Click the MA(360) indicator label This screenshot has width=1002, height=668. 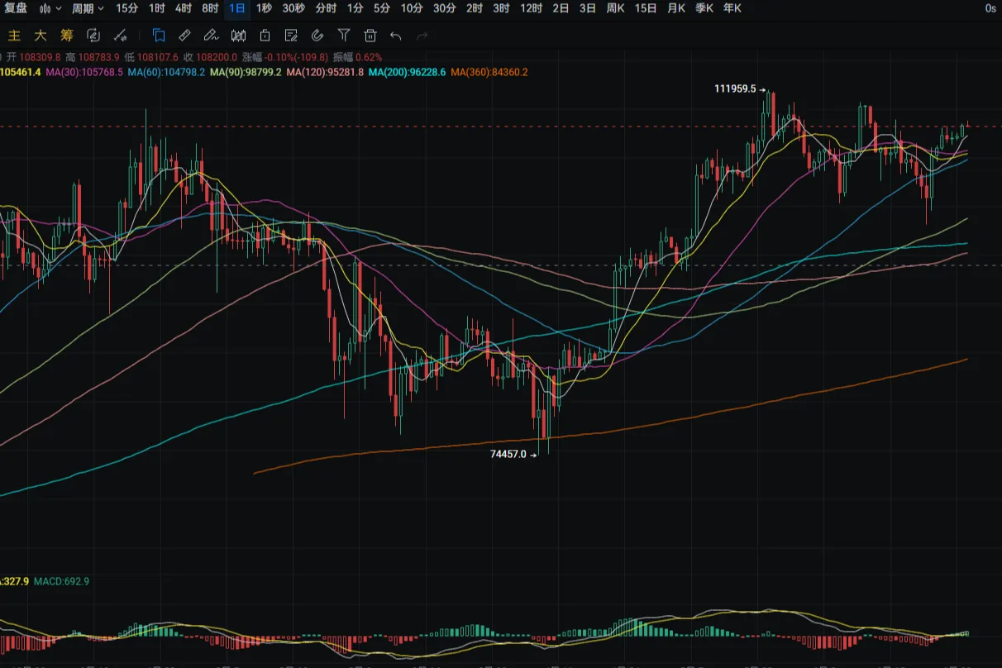[x=489, y=73]
